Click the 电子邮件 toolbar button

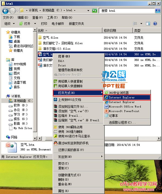pos(58,24)
